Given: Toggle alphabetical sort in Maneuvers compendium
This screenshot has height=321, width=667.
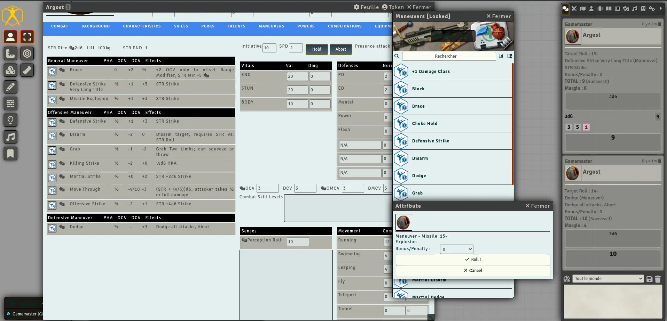Looking at the screenshot, I should point(501,56).
